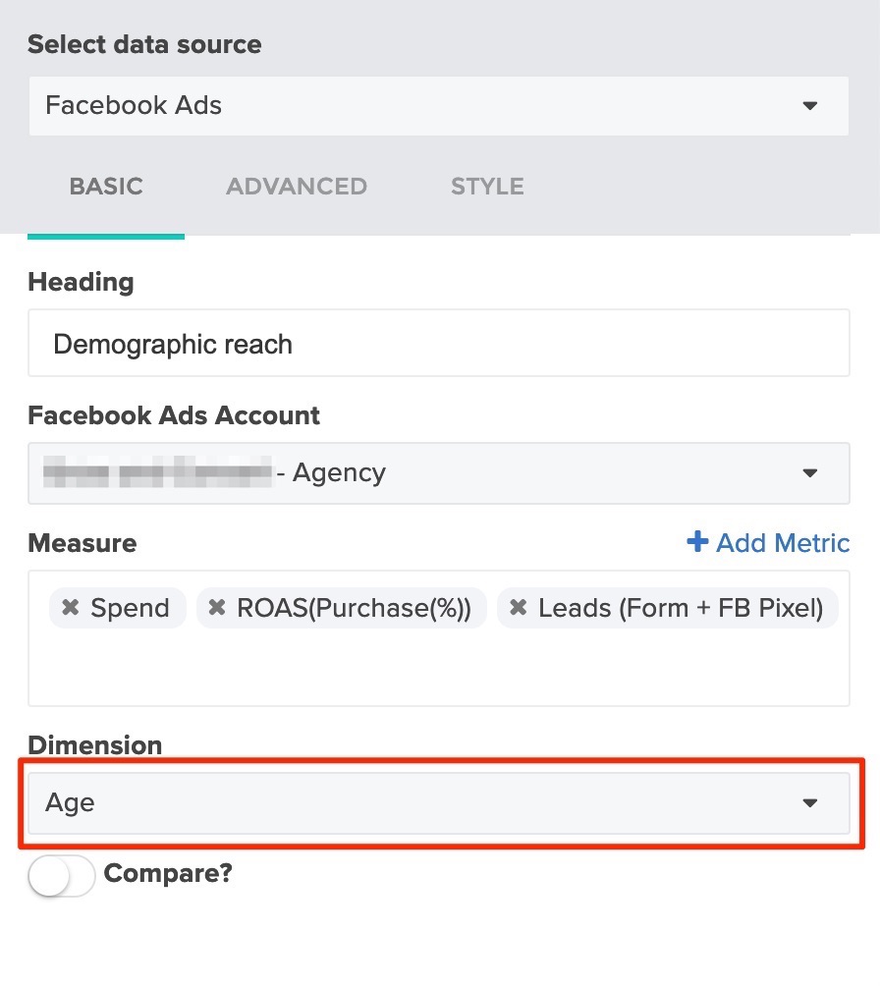The width and height of the screenshot is (880, 986).
Task: Open the Facebook Ads data source dropdown
Action: click(438, 106)
